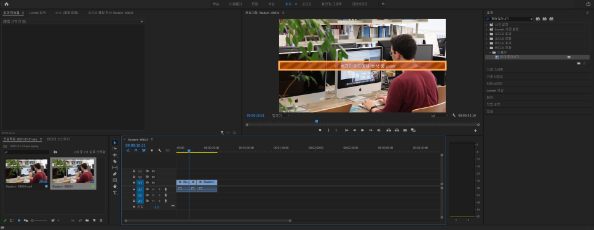
Task: Select the Selection tool arrow
Action: click(x=115, y=143)
